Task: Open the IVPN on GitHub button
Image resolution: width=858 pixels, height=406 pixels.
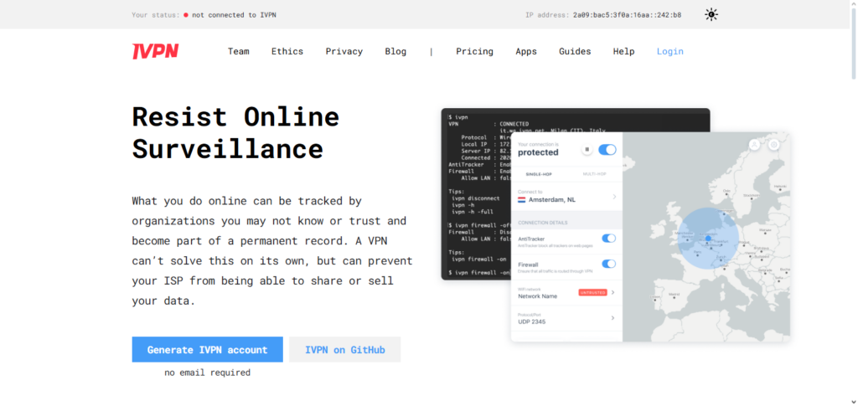Action: pyautogui.click(x=344, y=350)
